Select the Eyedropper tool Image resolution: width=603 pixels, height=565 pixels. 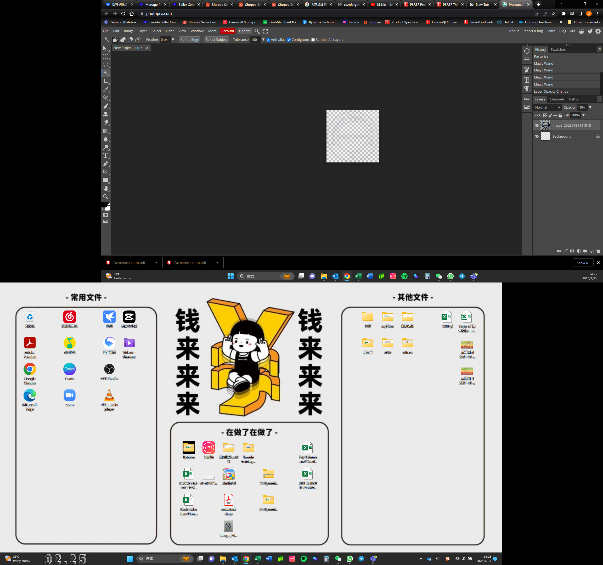click(105, 89)
